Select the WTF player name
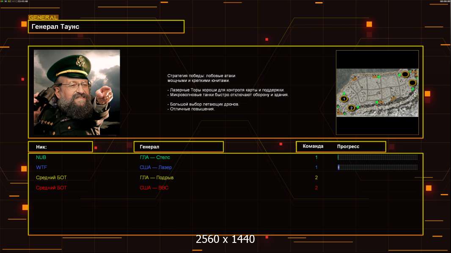The image size is (451, 253). [41, 167]
